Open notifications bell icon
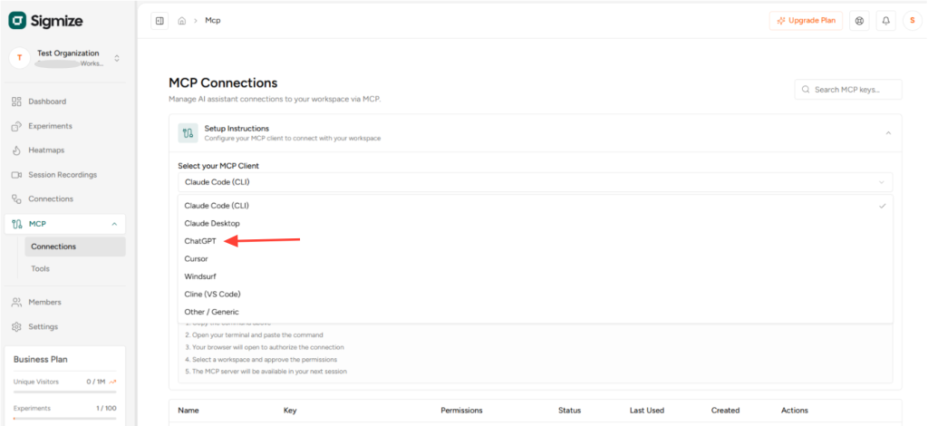The height and width of the screenshot is (426, 928). (886, 21)
